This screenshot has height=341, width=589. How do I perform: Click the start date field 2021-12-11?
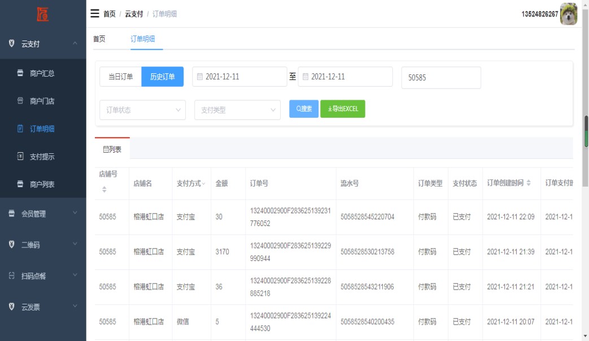coord(239,77)
